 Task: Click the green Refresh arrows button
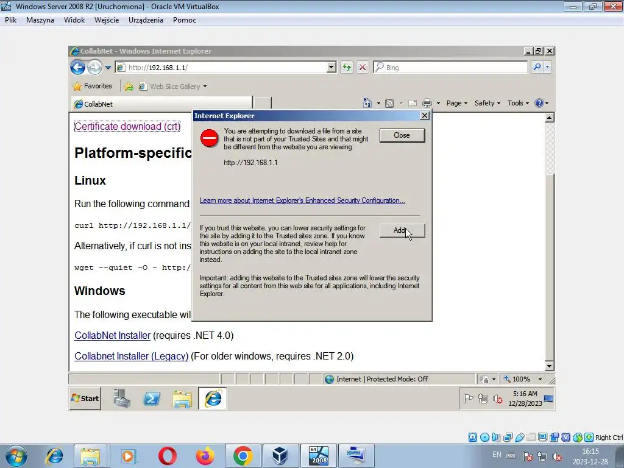coord(347,67)
